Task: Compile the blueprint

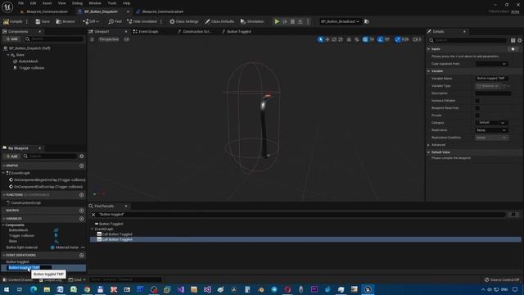Action: (x=13, y=21)
